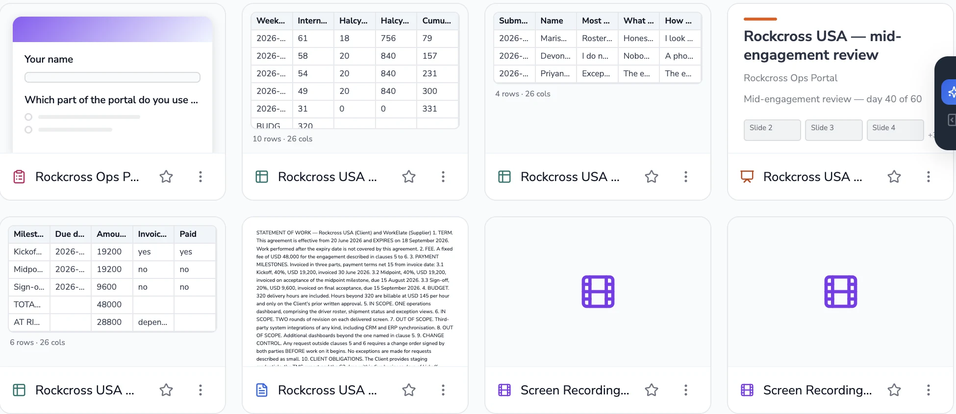Screen dimensions: 956x414
Task: Select the Slide 4 thumbnail
Action: [x=895, y=130]
